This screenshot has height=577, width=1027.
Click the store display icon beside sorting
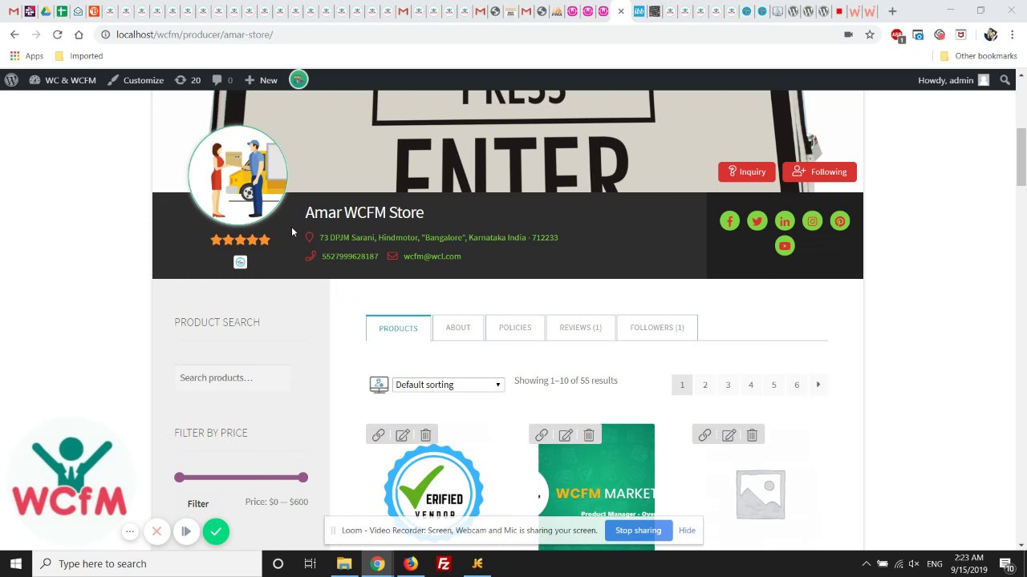pos(379,385)
